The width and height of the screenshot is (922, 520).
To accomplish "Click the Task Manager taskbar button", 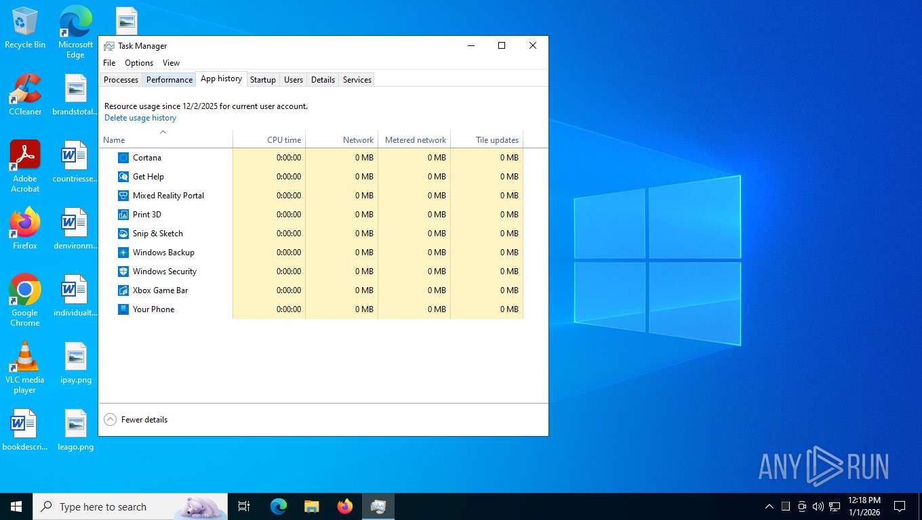I will point(378,506).
